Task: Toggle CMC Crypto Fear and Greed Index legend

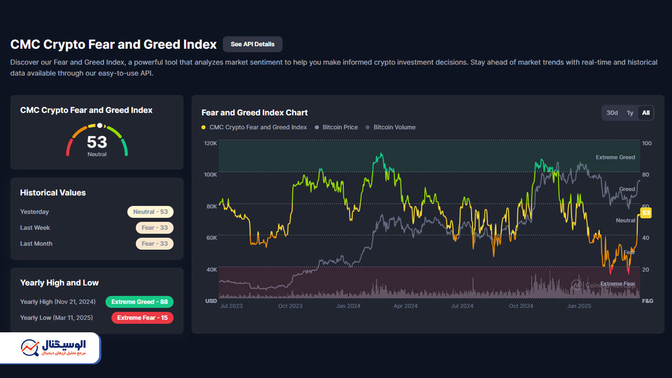Action: pos(254,127)
